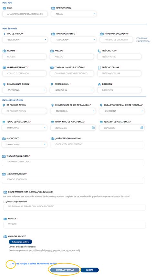Click the calendar icon in Fecha Fin de Permanencia
Screen dimensions: 153x277
coord(142,128)
